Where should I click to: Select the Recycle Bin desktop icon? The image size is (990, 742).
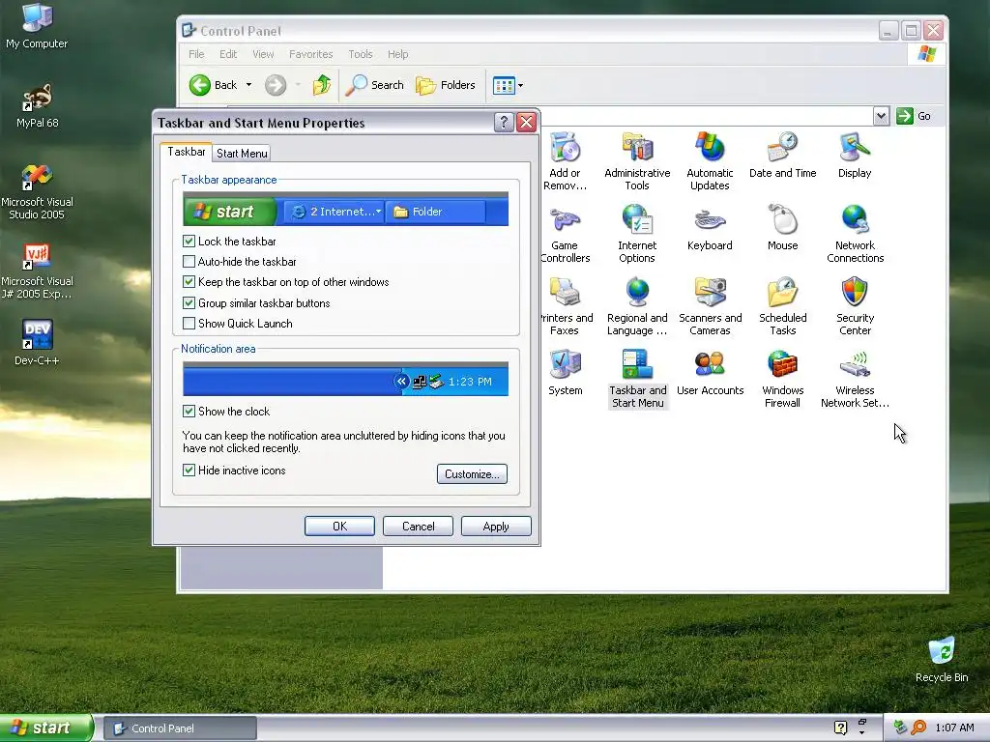point(942,660)
